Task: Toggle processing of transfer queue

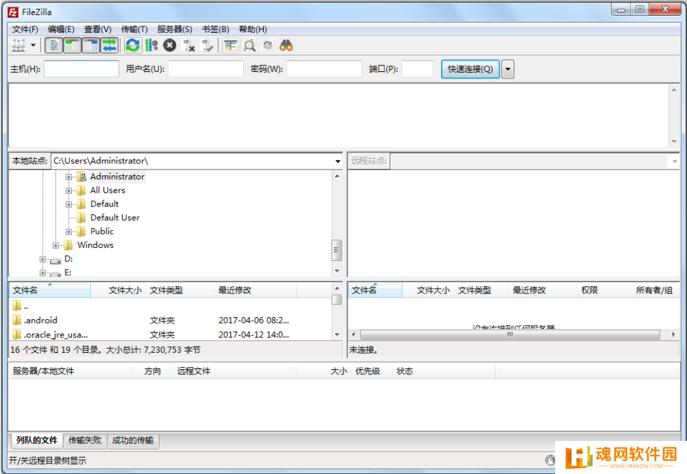Action: coord(151,45)
